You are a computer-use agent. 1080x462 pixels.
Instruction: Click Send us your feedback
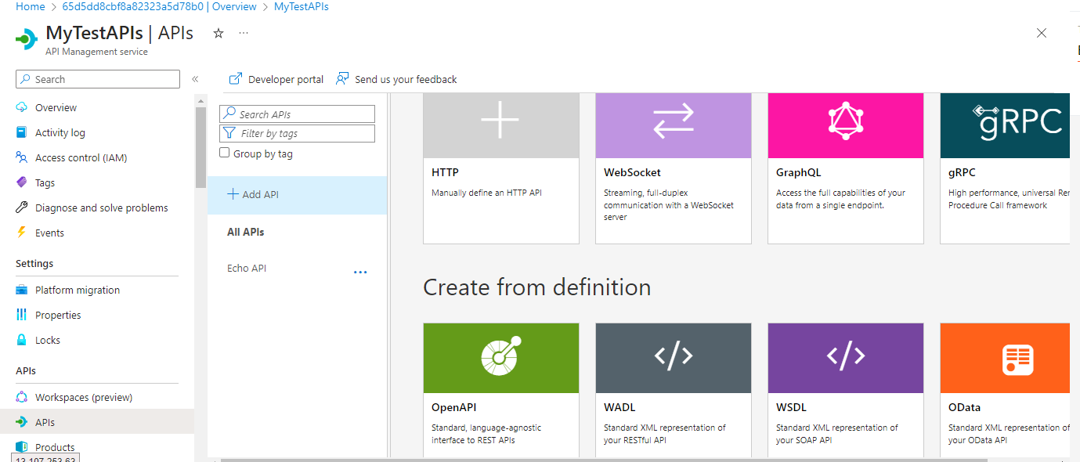tap(397, 79)
